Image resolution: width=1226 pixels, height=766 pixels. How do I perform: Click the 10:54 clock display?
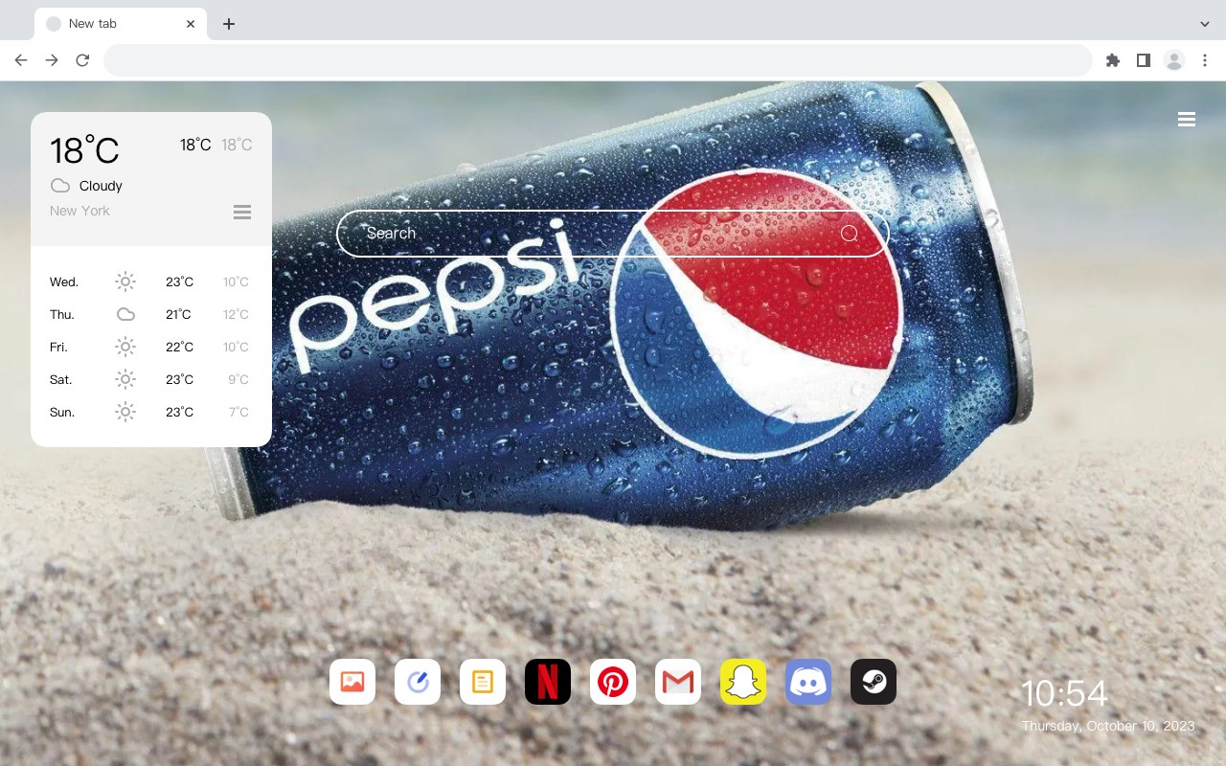[x=1064, y=693]
